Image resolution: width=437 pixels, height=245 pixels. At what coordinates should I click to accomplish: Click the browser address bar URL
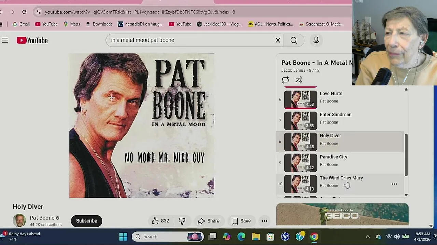point(140,12)
